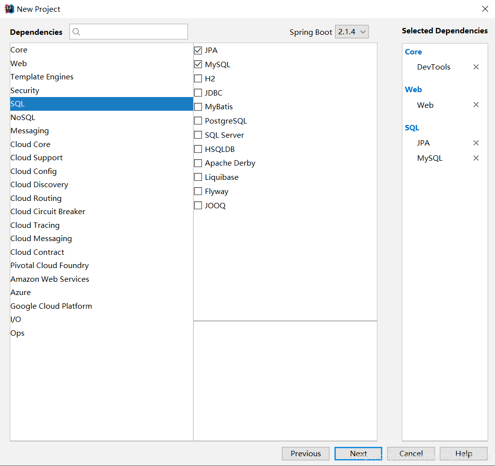
Task: Check the MyBatis dependency
Action: [x=198, y=107]
